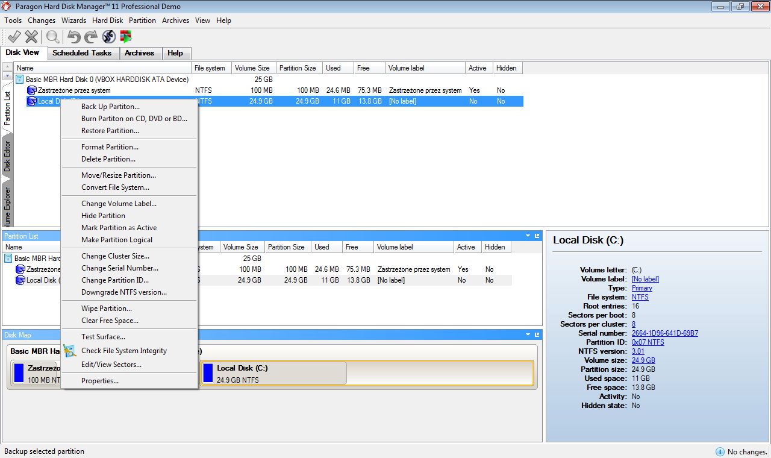The width and height of the screenshot is (771, 458).
Task: Open the Tools menu
Action: [x=13, y=20]
